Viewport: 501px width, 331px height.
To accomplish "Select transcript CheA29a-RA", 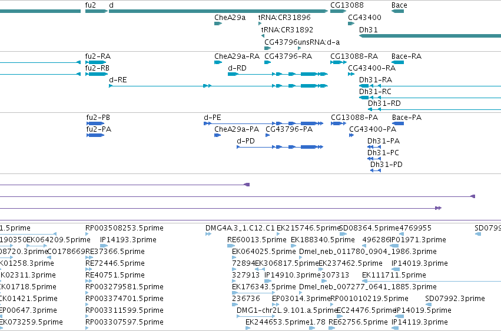I will point(218,62).
